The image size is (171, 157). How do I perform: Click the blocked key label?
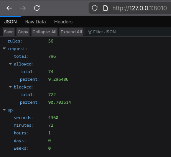23,87
